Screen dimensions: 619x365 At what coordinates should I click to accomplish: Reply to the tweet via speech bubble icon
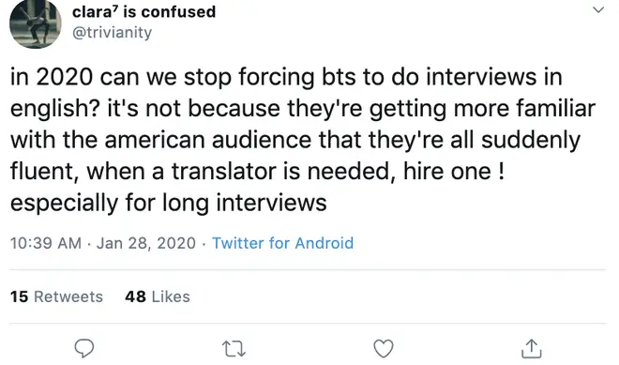84,348
